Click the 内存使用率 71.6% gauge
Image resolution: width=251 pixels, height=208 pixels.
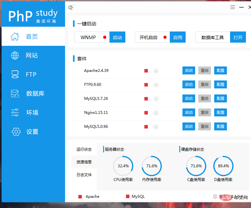pyautogui.click(x=152, y=166)
